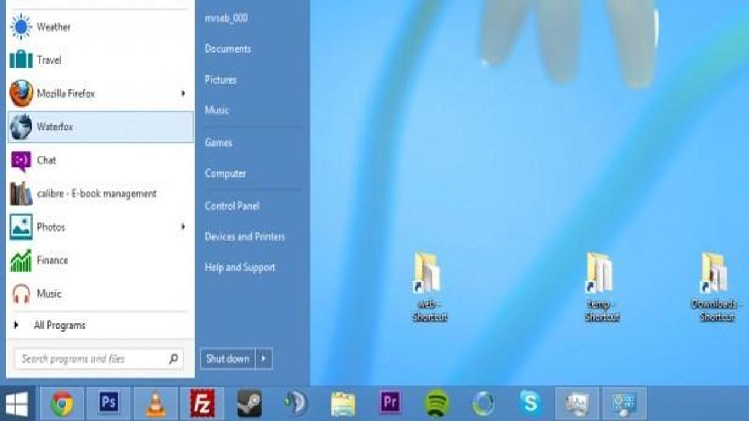This screenshot has height=421, width=749.
Task: Launch Mozilla Firefox from start menu
Action: coord(101,94)
